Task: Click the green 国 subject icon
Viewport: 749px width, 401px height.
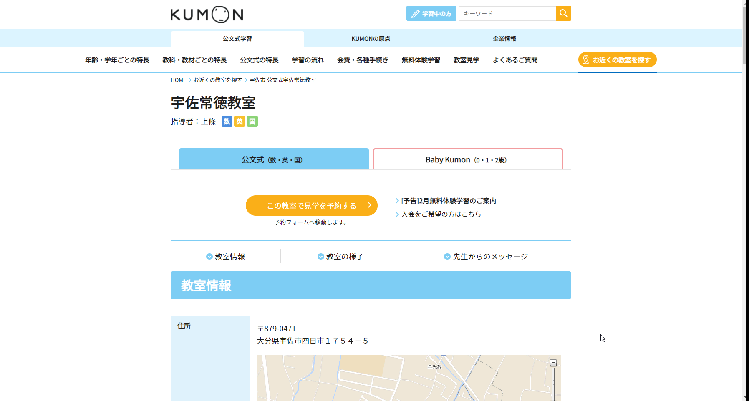Action: click(x=252, y=121)
